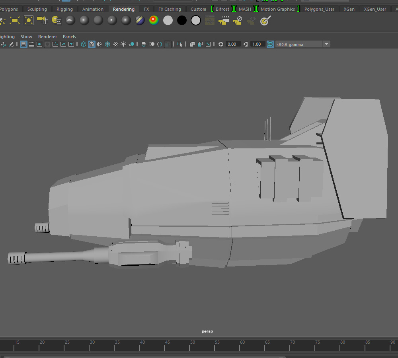398x358 pixels.
Task: Open the Custom shelf tab
Action: [198, 9]
